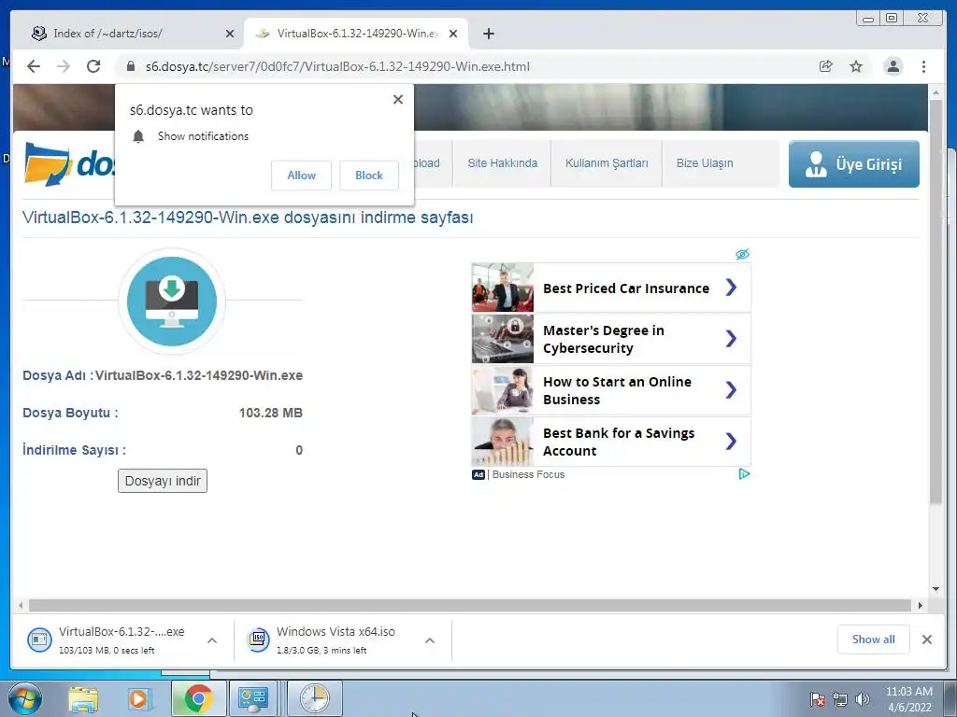Click the Chrome taskbar icon
Screen dimensions: 957x717
198,698
